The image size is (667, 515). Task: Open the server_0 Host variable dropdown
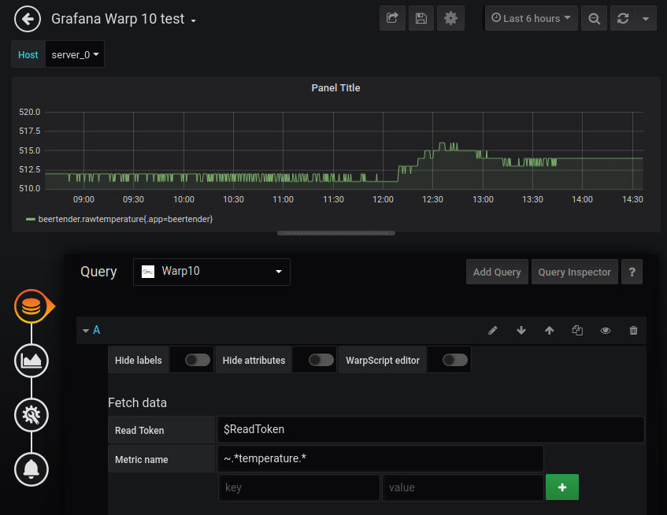click(75, 54)
